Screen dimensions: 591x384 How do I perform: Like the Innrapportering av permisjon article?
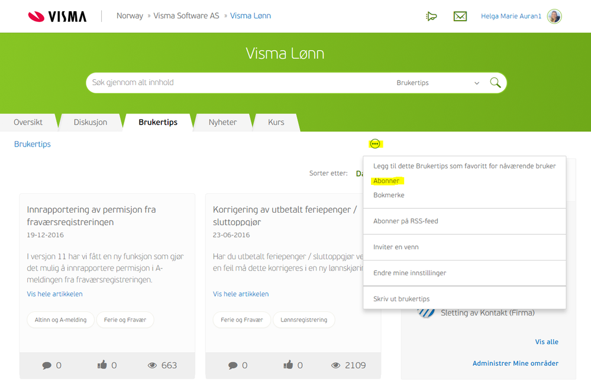pyautogui.click(x=102, y=365)
